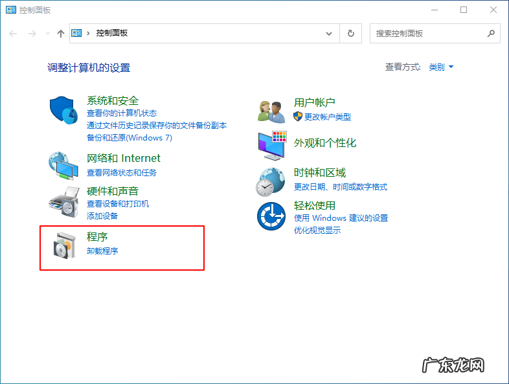Click the 卸载程序 link

[x=102, y=251]
